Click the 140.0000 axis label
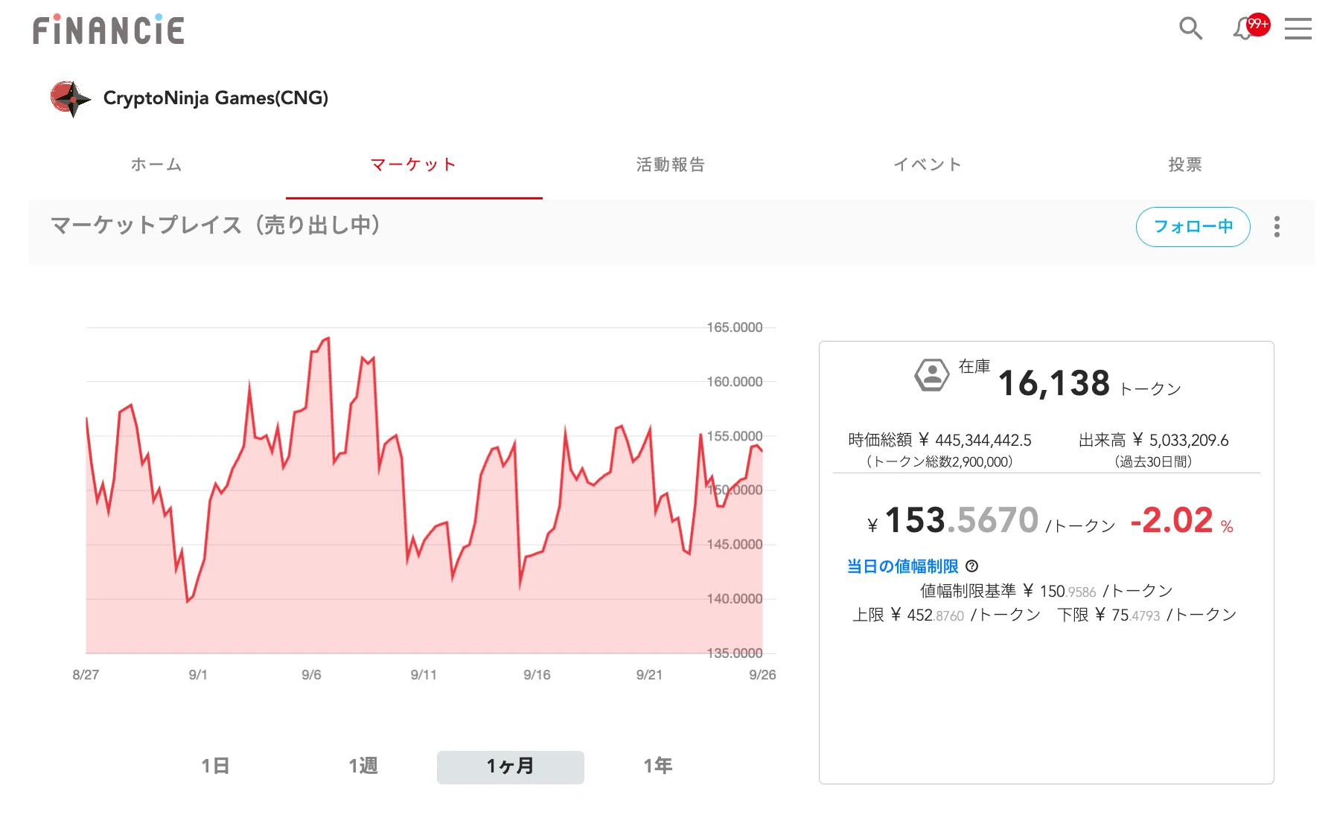Screen dimensions: 1334x832 click(x=735, y=599)
